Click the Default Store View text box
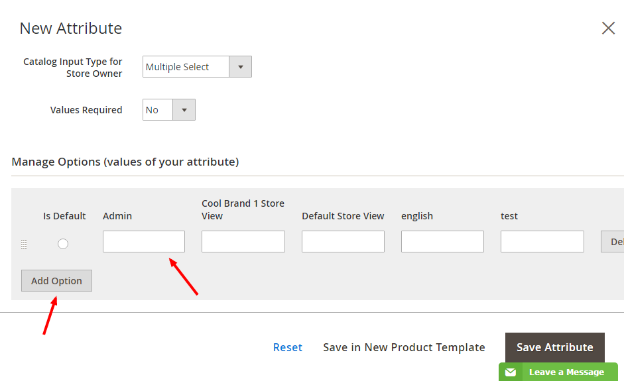Image resolution: width=624 pixels, height=381 pixels. pos(343,242)
